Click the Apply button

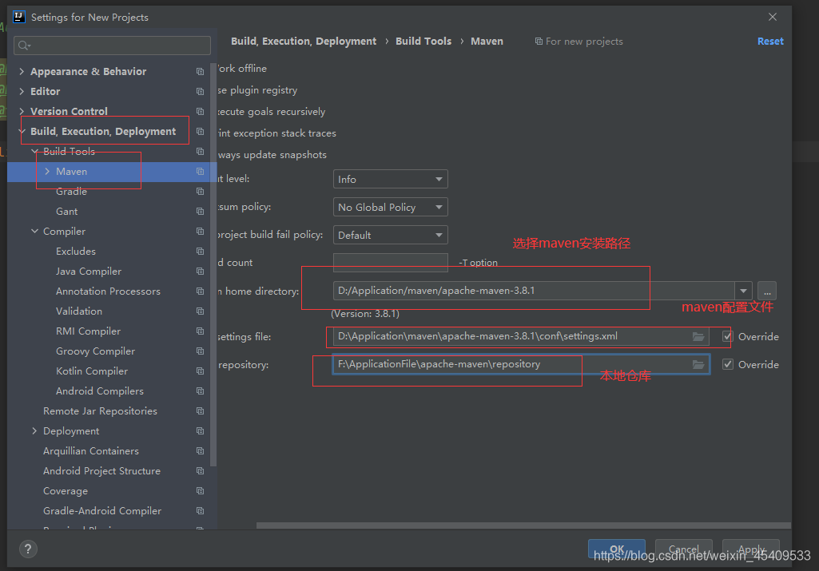tap(751, 549)
